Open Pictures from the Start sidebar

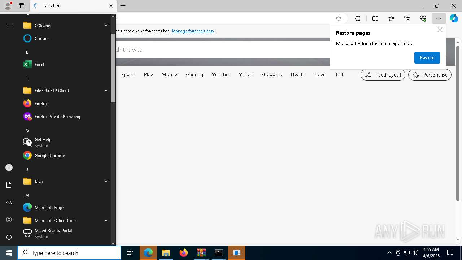pos(9,202)
